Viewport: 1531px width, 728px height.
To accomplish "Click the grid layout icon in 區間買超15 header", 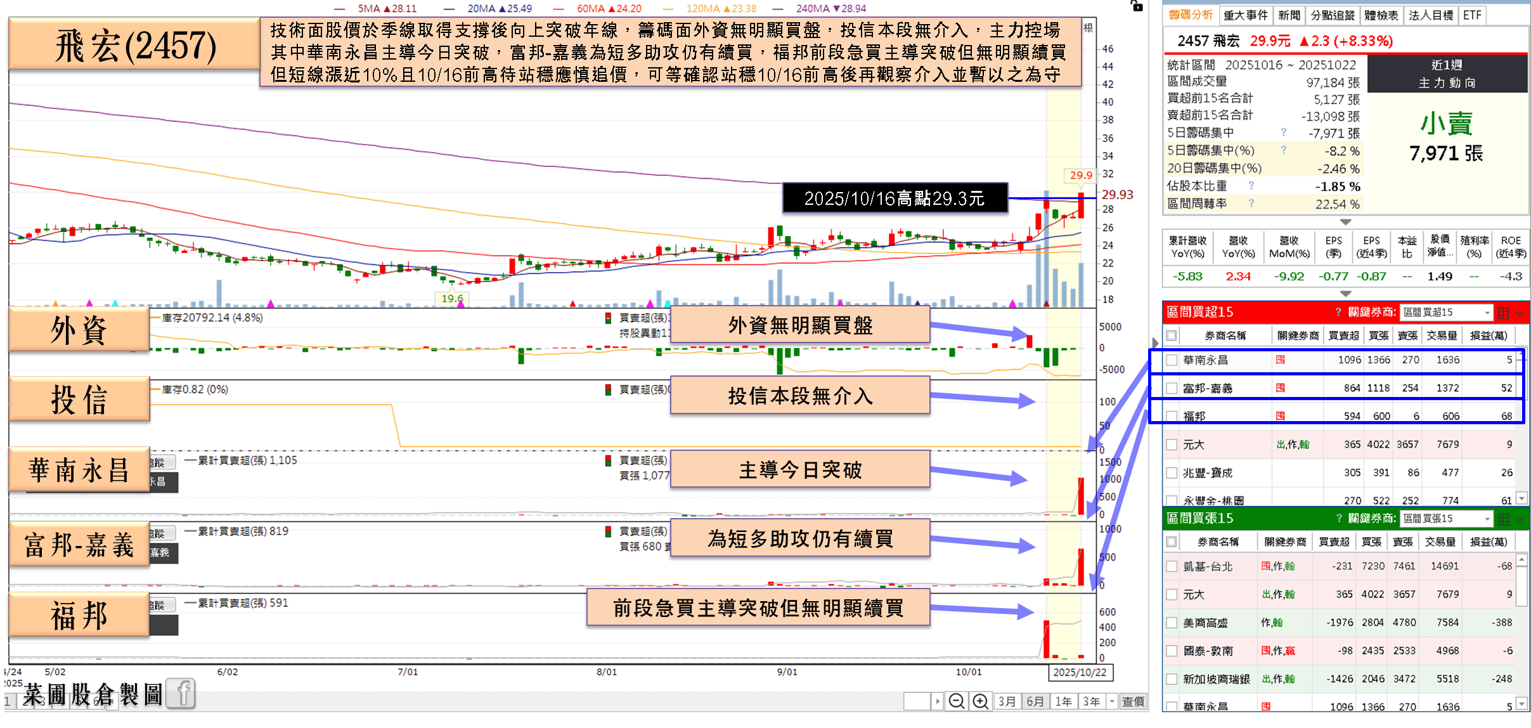I will coord(1503,313).
